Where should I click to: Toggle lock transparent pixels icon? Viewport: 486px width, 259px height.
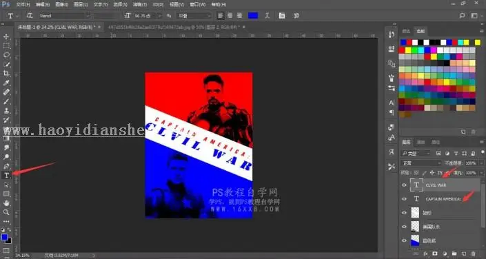(416, 173)
